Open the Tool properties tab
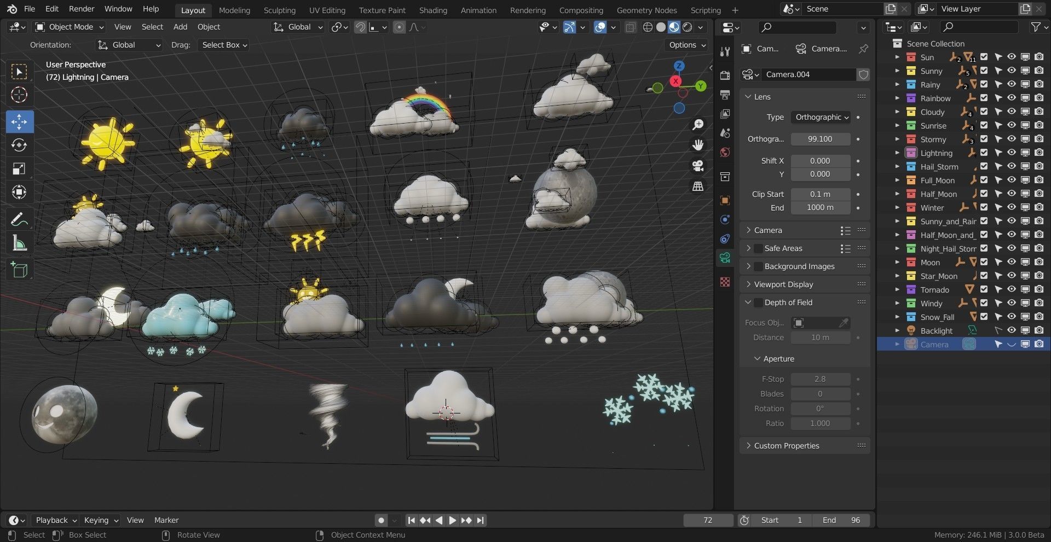The image size is (1051, 542). 725,51
